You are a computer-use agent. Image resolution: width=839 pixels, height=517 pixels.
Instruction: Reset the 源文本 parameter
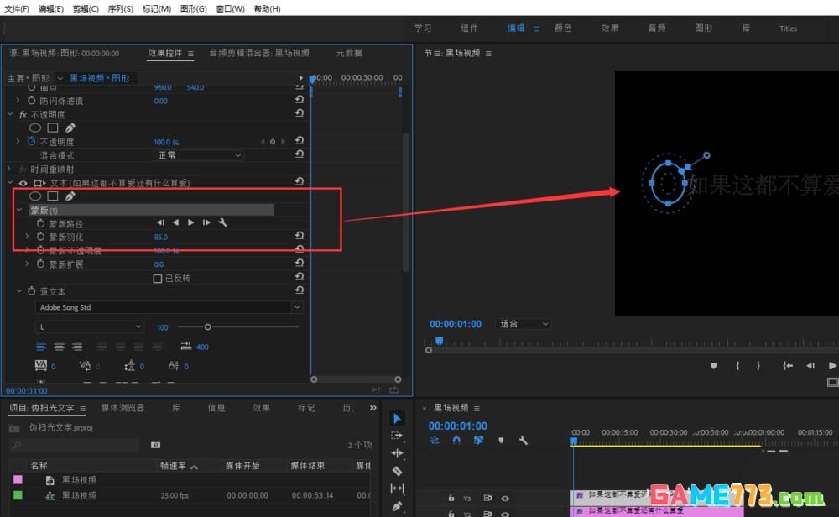click(300, 290)
